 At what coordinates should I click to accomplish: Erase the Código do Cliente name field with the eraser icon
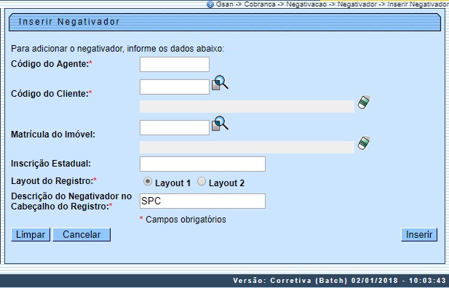[x=364, y=103]
